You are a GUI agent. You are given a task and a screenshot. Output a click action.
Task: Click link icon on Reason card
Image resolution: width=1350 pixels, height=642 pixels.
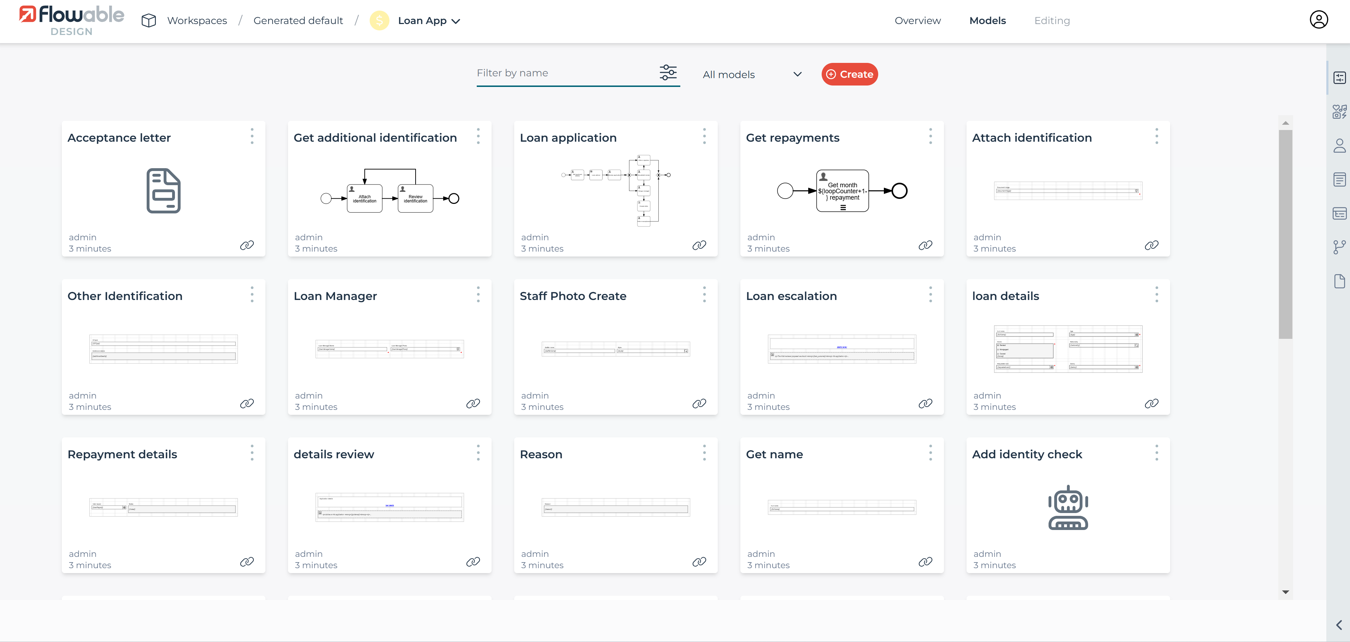699,562
